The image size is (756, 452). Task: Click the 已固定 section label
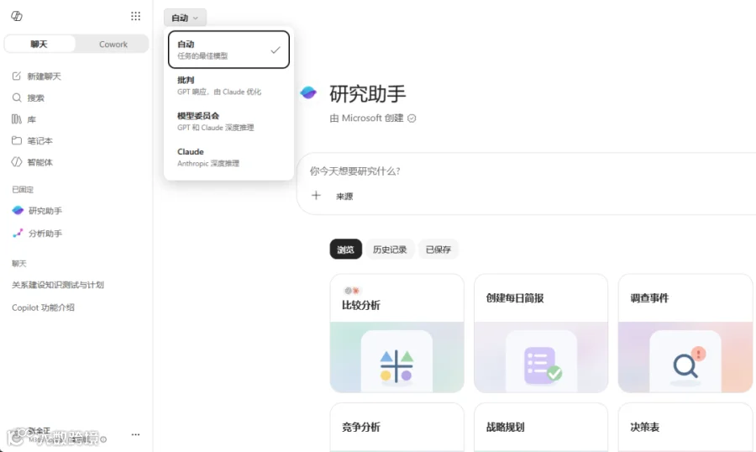click(23, 190)
